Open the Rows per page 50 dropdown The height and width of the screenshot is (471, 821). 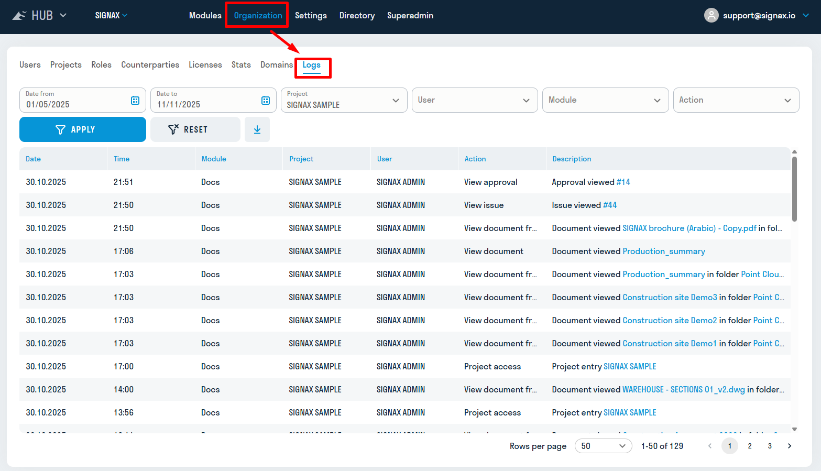(x=603, y=446)
